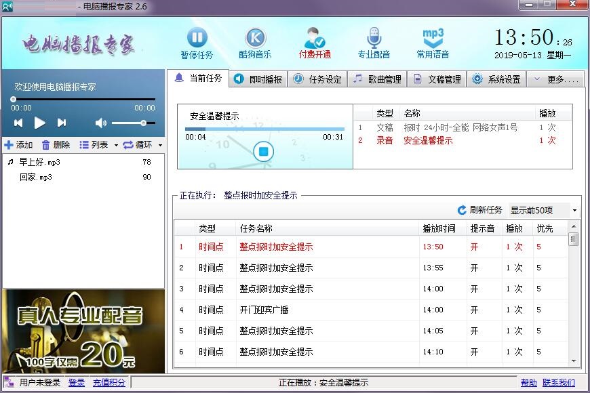This screenshot has height=393, width=590.
Task: Click the 付费开通 user icon
Action: 315,37
